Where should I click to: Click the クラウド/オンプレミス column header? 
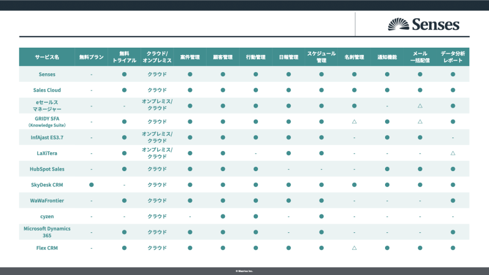click(157, 57)
